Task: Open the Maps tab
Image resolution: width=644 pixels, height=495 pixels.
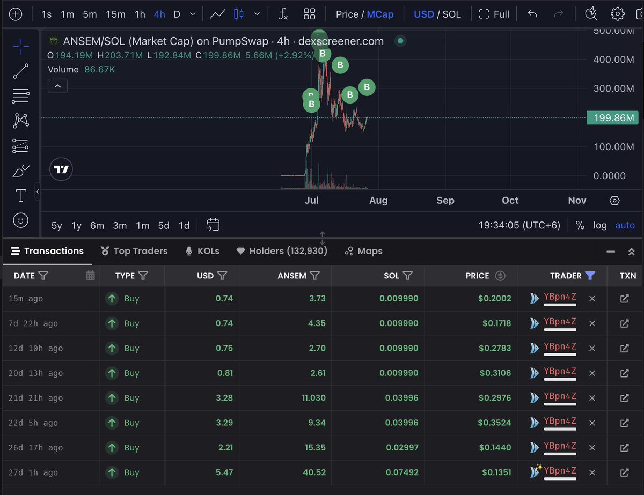Action: [363, 251]
